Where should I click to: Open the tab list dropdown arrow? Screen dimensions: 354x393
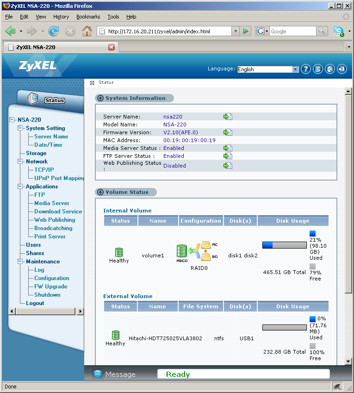(349, 47)
